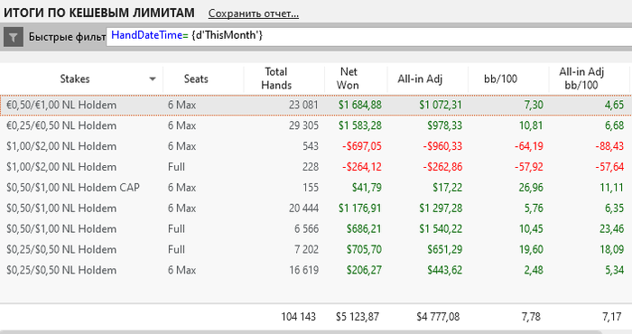The width and height of the screenshot is (632, 334).
Task: Sort by Total Hands column header
Action: (x=276, y=79)
